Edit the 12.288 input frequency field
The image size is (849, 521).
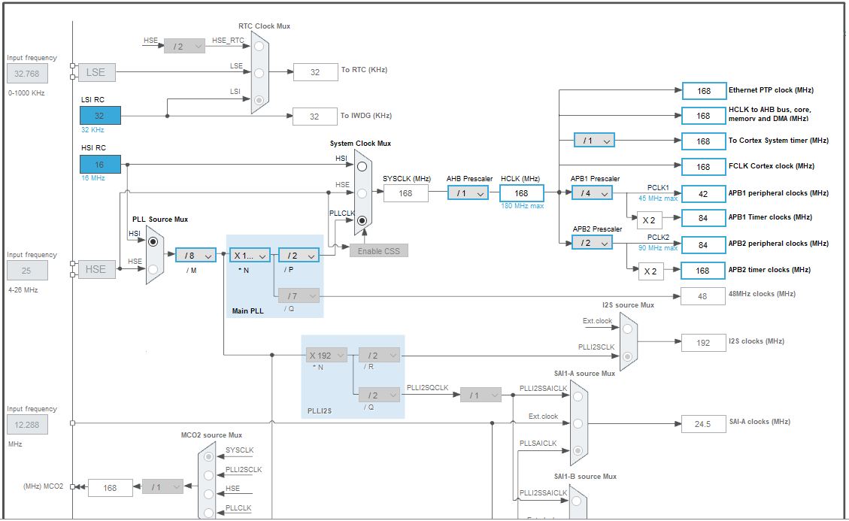click(27, 424)
